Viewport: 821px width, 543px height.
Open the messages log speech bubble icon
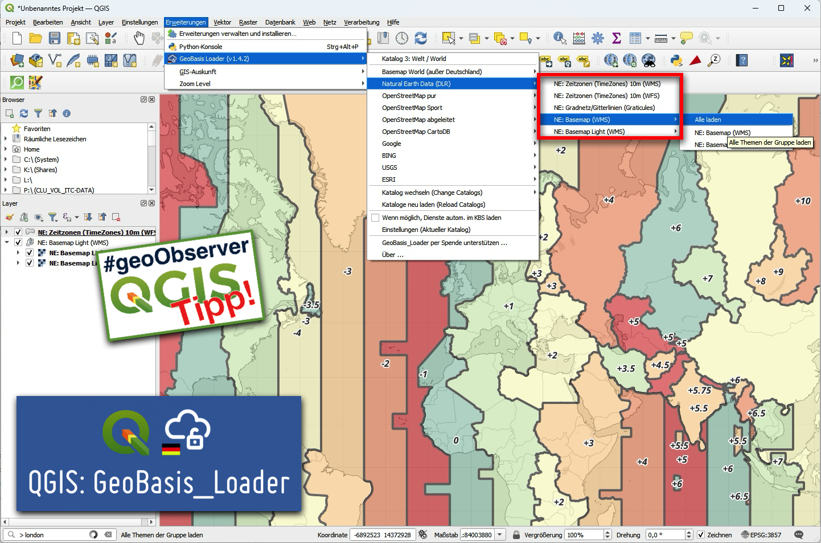pos(799,535)
